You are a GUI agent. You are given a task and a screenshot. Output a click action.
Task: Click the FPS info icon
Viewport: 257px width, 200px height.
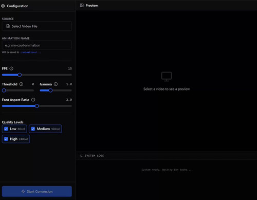click(x=11, y=68)
